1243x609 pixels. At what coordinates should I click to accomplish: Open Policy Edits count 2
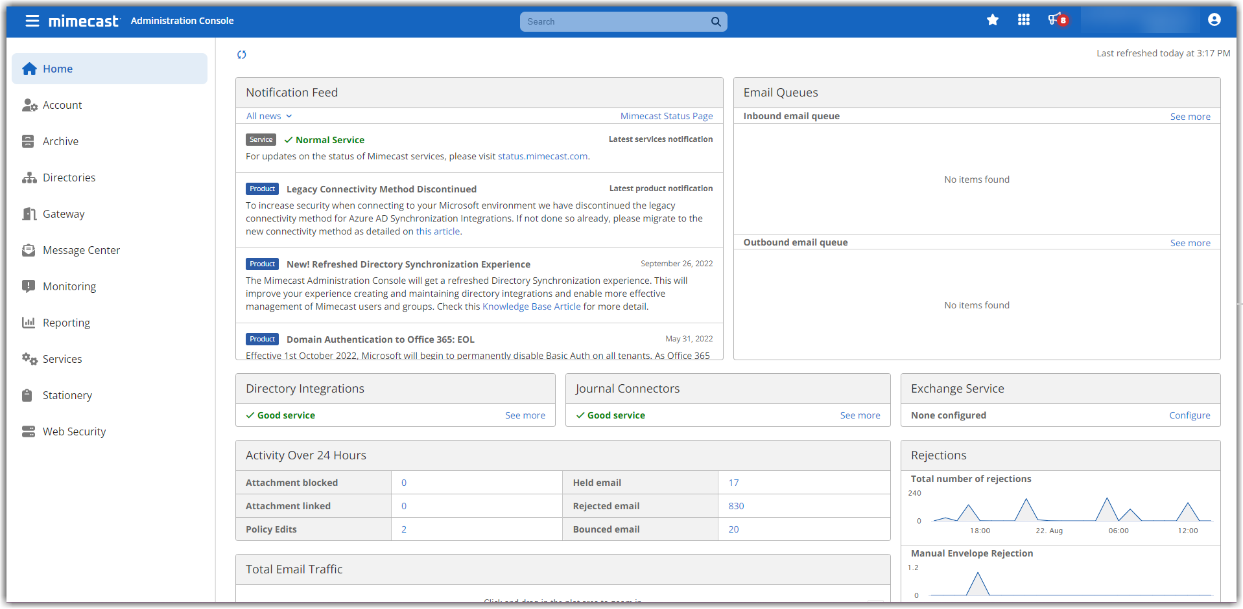tap(404, 529)
